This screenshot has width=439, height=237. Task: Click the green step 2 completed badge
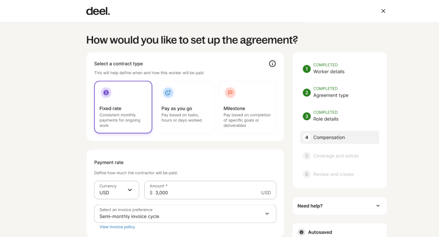click(306, 92)
